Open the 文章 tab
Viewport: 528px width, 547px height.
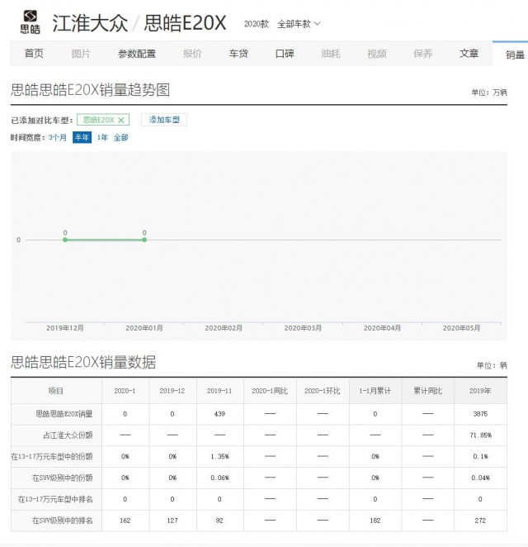(469, 54)
